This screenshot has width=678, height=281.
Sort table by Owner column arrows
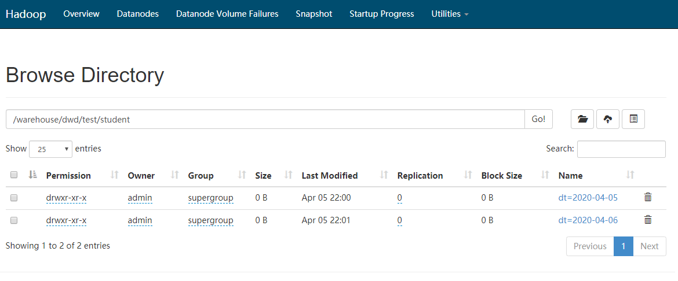[x=174, y=175]
